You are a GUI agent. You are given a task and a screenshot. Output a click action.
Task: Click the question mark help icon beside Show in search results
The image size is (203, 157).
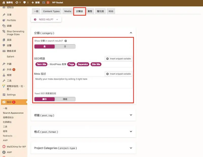(66, 41)
